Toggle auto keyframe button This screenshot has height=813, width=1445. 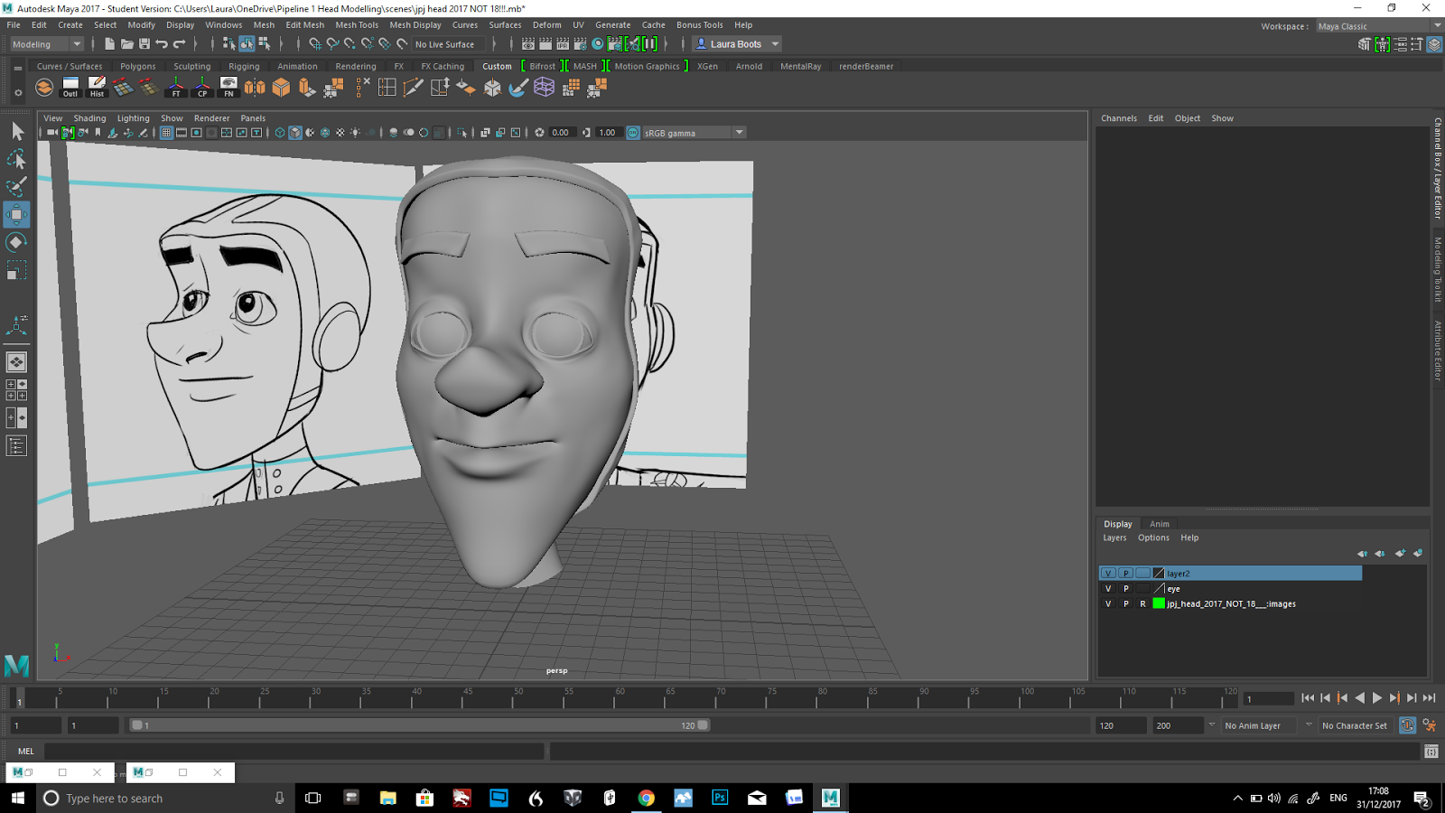tap(1407, 725)
